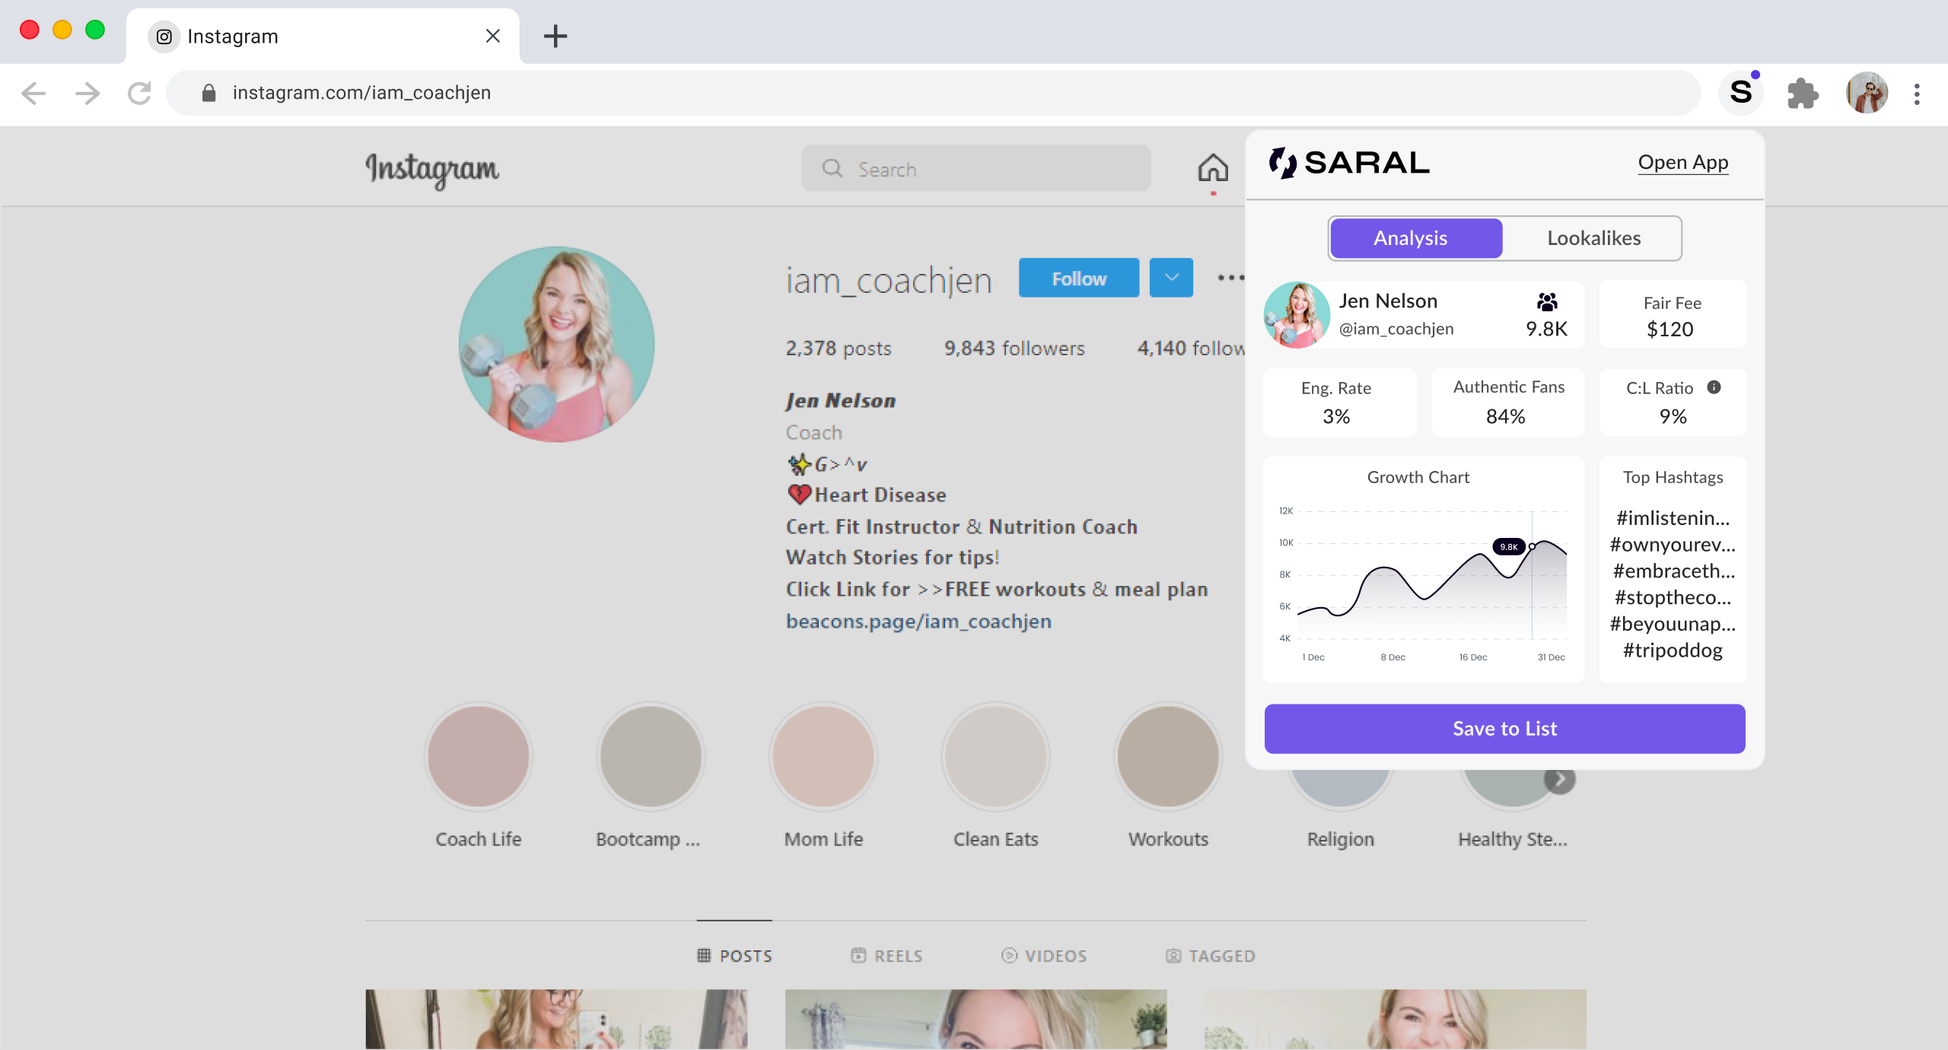Click the search magnifier icon
1948x1050 pixels.
(832, 168)
